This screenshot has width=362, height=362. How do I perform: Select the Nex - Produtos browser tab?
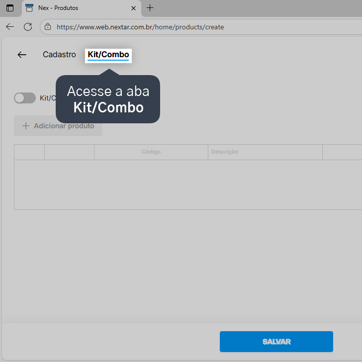(x=82, y=8)
